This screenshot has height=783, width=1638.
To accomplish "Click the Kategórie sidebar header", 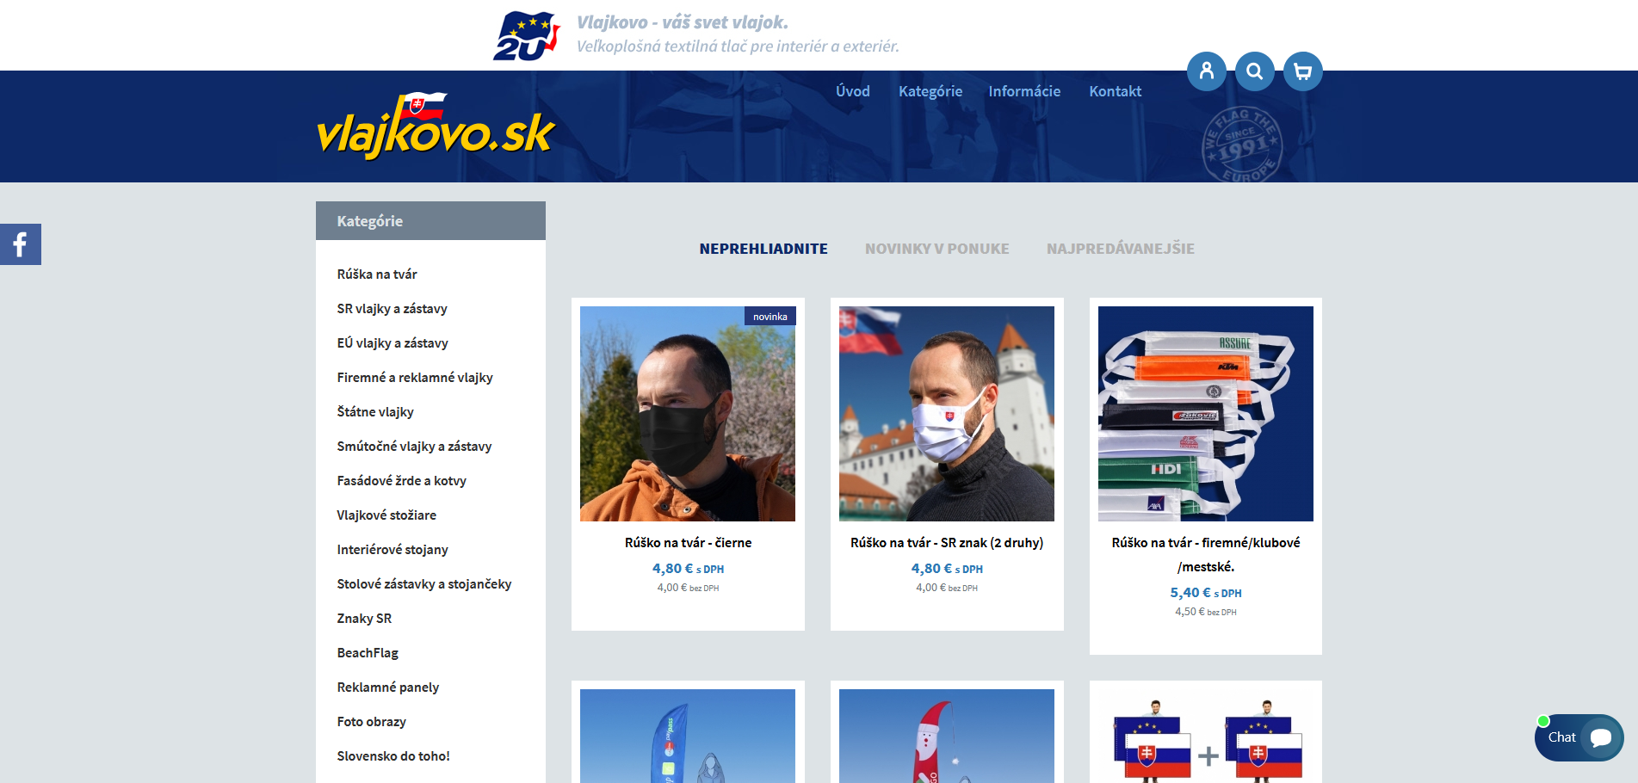I will click(430, 221).
